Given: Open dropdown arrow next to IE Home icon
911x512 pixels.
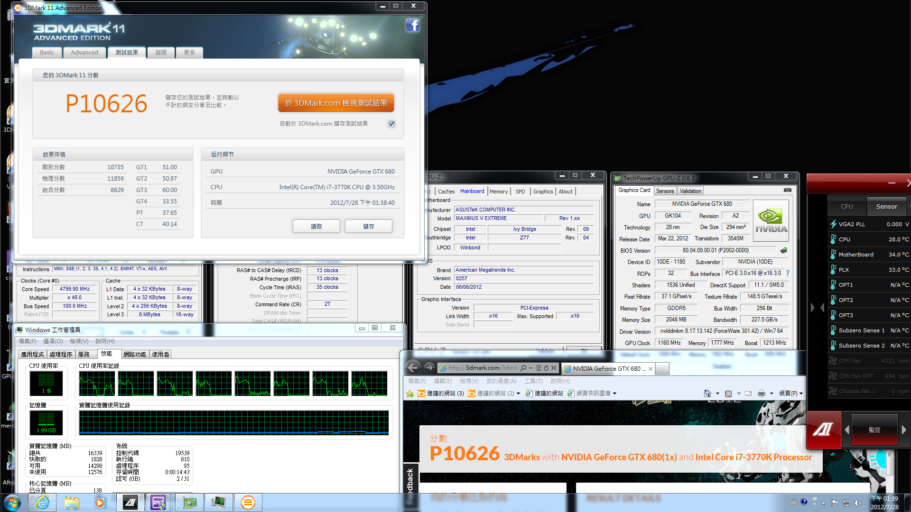Looking at the screenshot, I should (717, 393).
